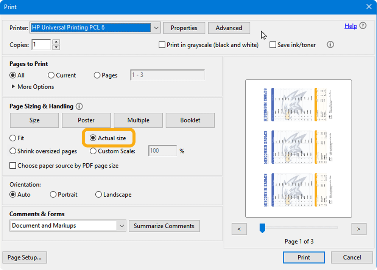Go back to previous preview page
The height and width of the screenshot is (270, 377).
239,229
